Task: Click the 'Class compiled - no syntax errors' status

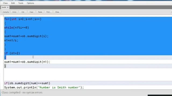Action: coord(22,93)
